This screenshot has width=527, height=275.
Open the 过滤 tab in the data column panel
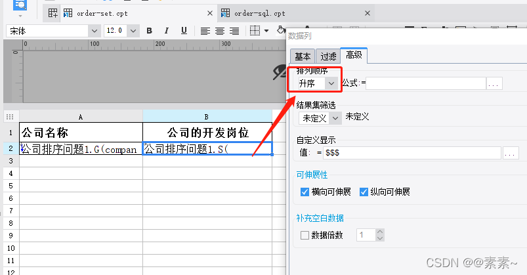(328, 56)
